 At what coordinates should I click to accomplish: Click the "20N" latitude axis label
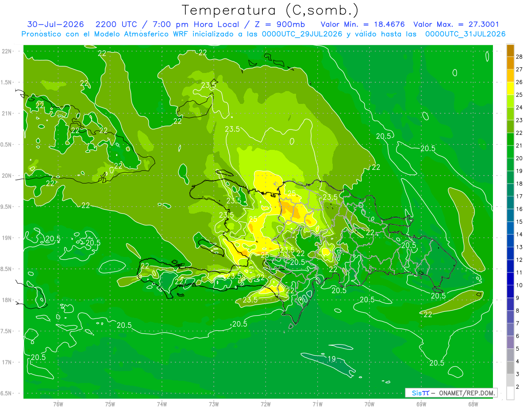click(7, 176)
